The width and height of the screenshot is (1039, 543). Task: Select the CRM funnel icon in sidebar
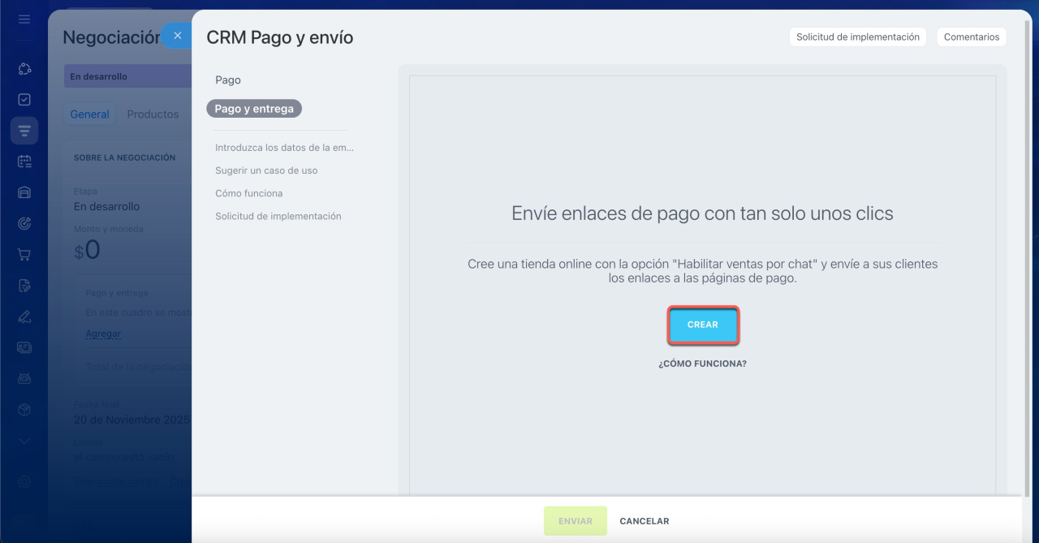coord(24,131)
